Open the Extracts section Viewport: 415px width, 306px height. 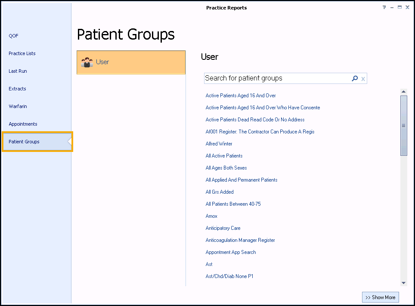(17, 89)
